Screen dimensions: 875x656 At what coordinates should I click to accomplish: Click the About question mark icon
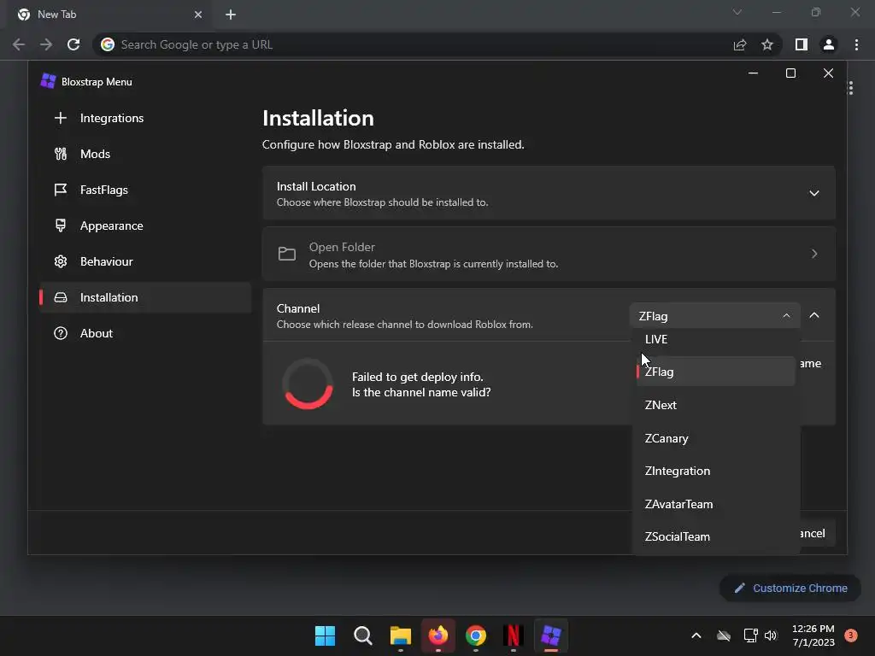click(x=61, y=333)
